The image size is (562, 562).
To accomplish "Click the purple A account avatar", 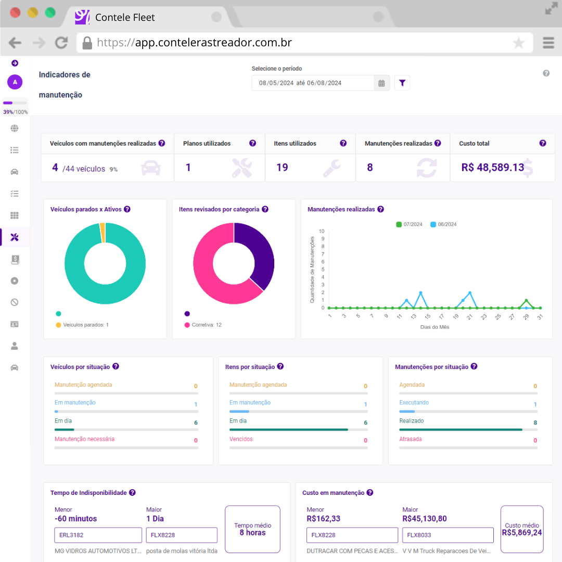I will tap(15, 82).
